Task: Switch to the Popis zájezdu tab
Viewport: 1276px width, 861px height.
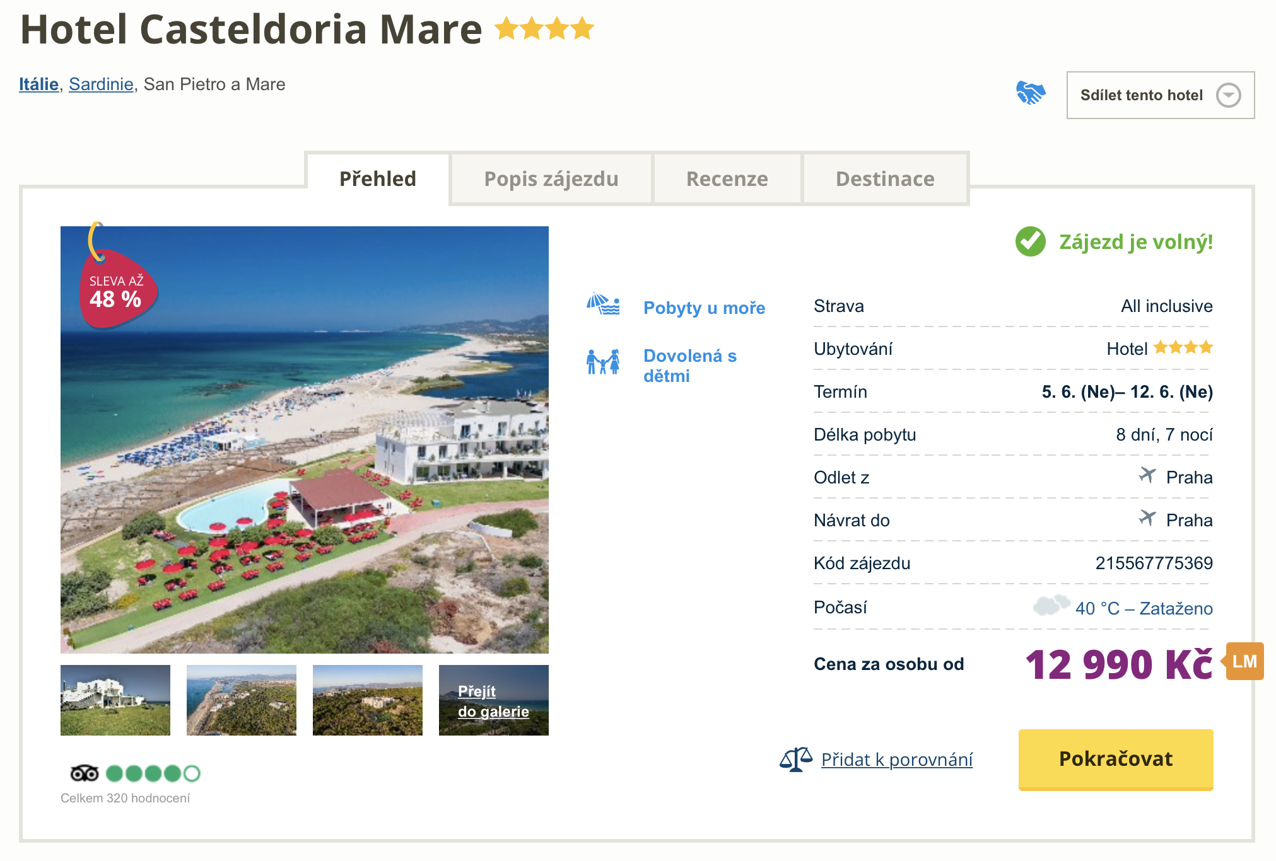Action: 551,179
